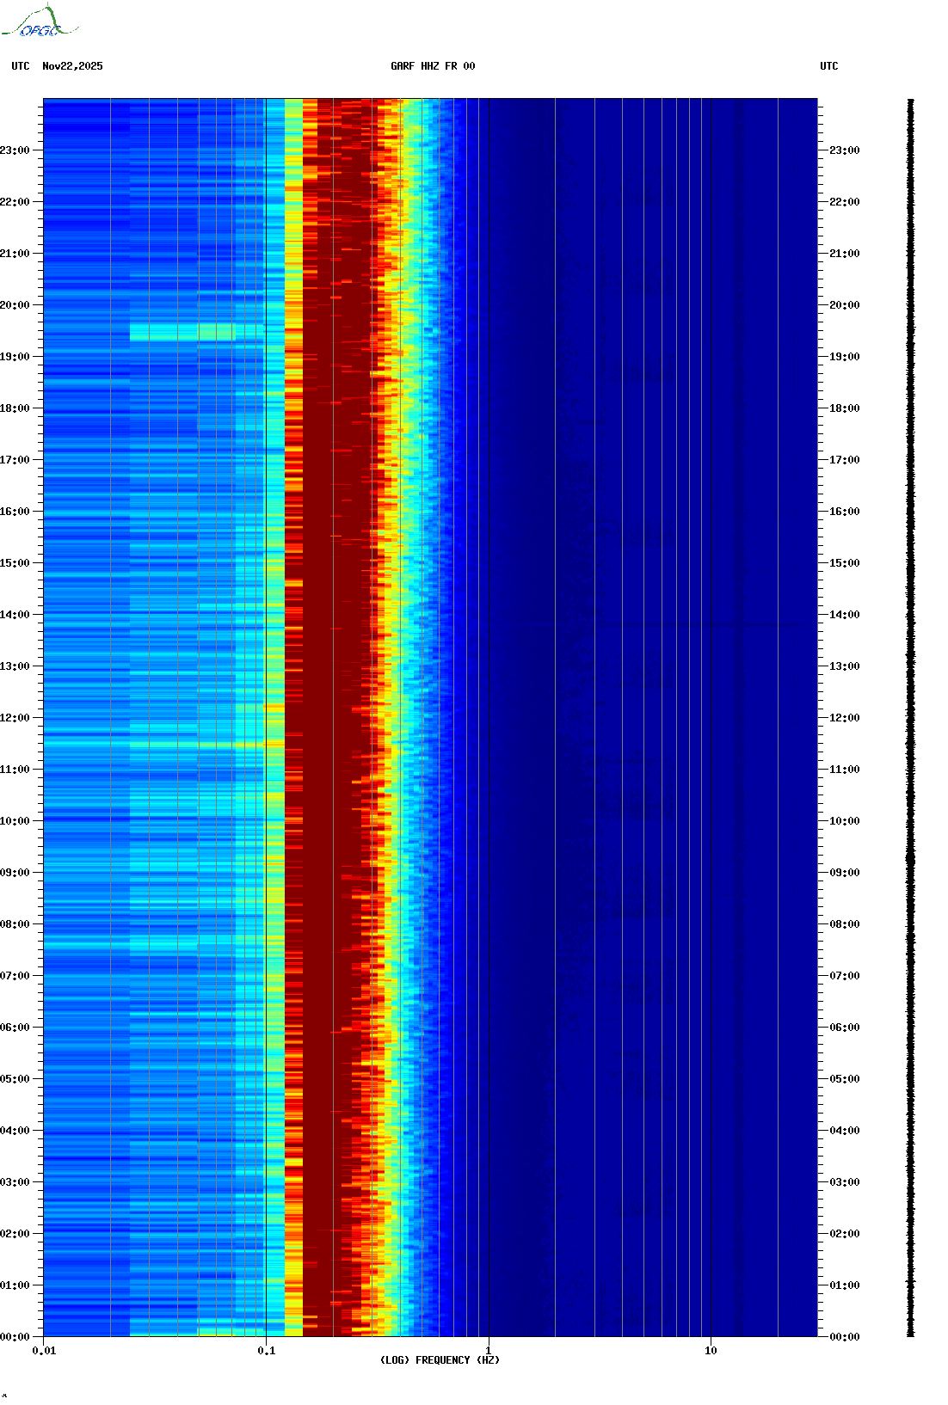The width and height of the screenshot is (948, 1405).
Task: Select the 23:00 marker on the left axis
Action: [15, 150]
